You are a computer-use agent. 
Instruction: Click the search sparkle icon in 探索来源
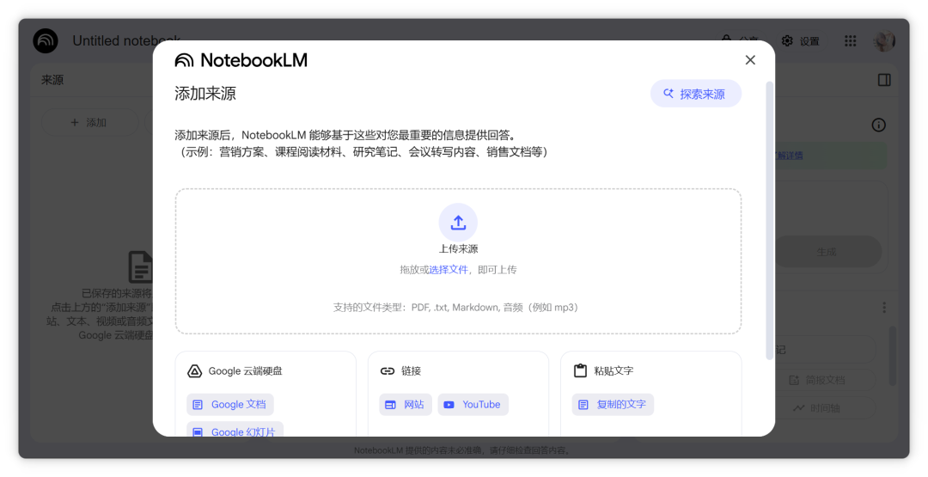pyautogui.click(x=669, y=94)
